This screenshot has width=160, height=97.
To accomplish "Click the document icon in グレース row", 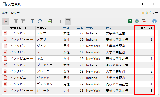I will click(5, 71).
